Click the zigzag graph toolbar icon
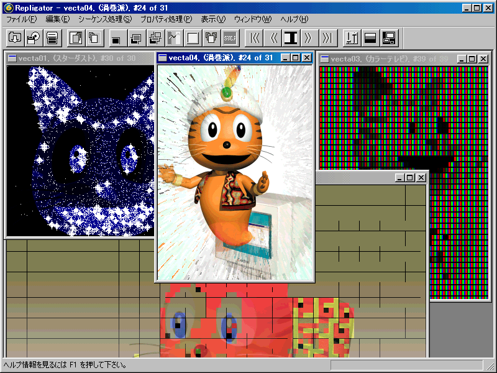Screen dimensions: 497x373 tap(174, 38)
